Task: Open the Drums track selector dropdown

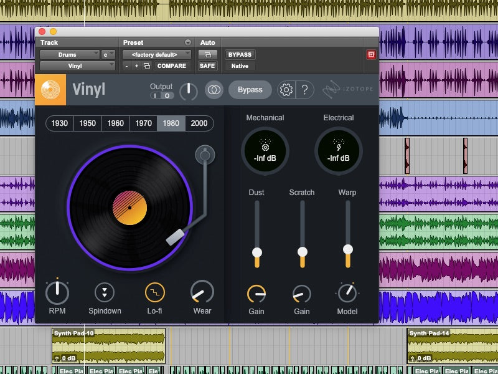Action: (x=70, y=55)
